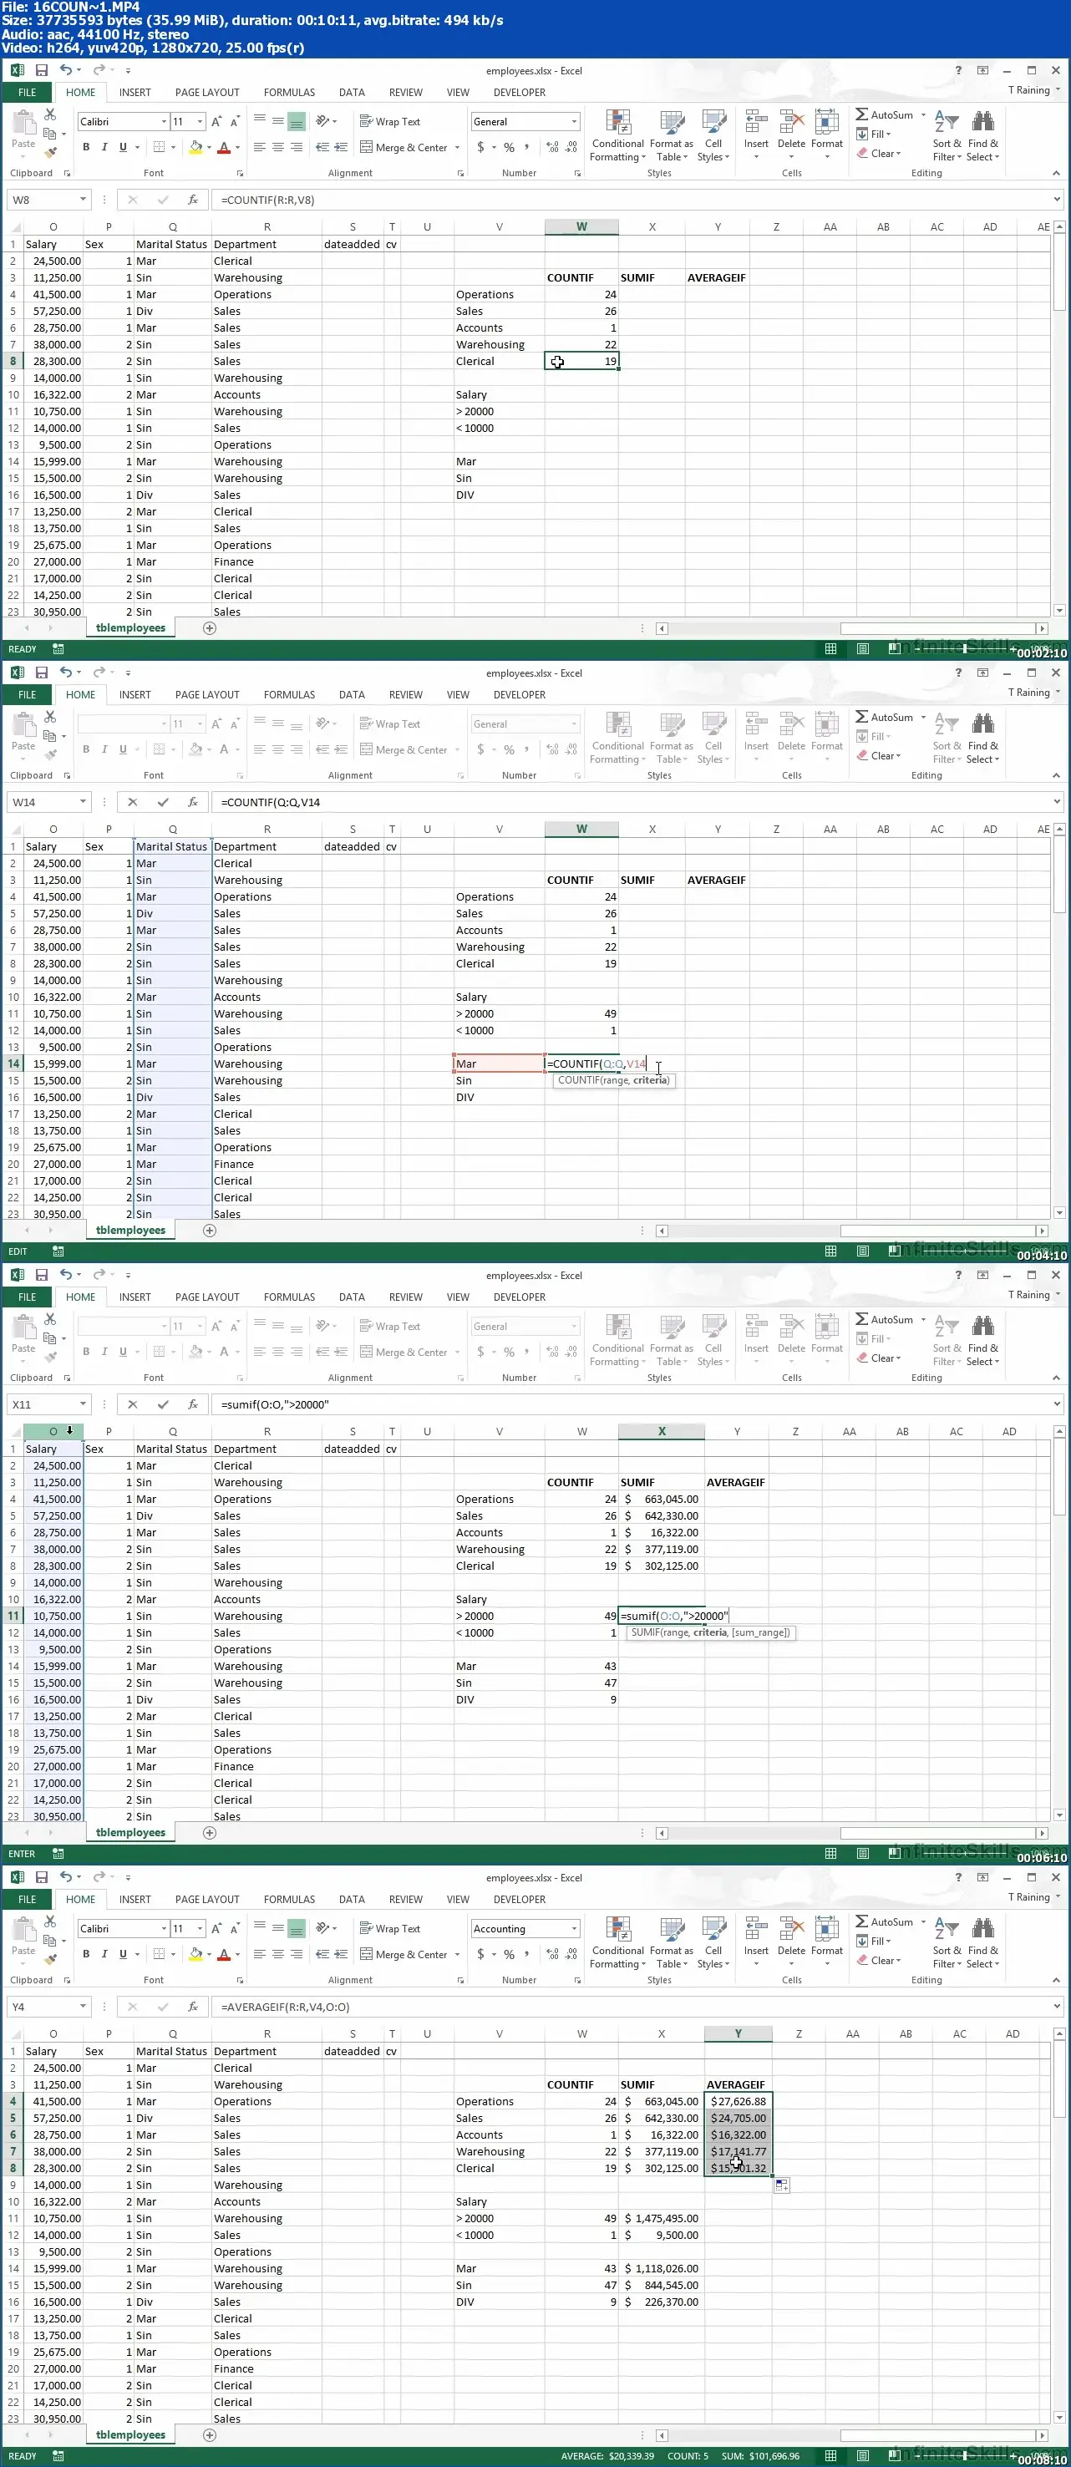Toggle center alignment in the W8 frame ribbon
1071x2467 pixels.
coord(278,148)
